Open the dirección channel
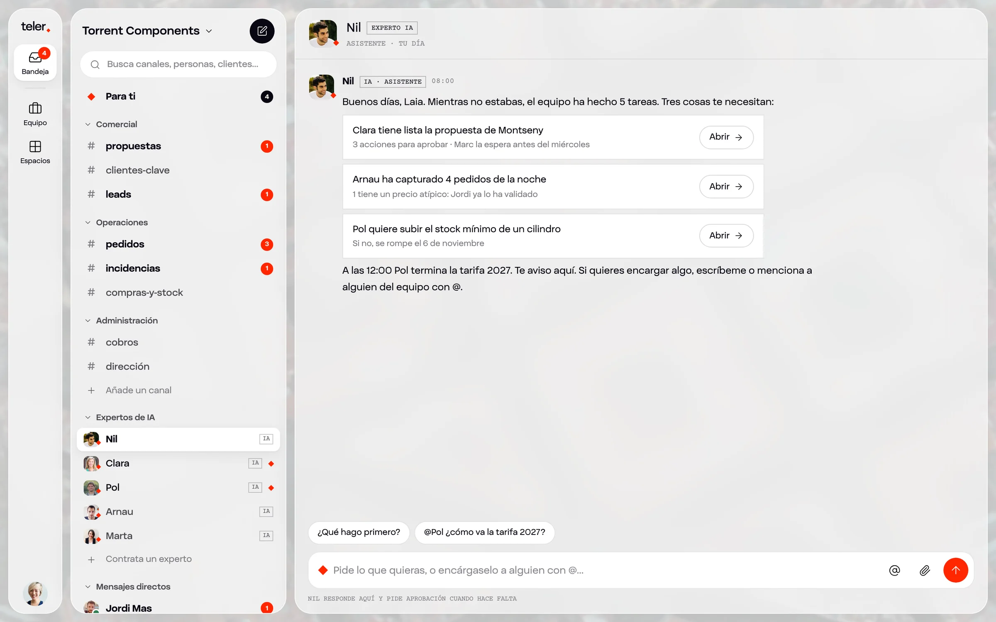The width and height of the screenshot is (996, 622). point(178,366)
